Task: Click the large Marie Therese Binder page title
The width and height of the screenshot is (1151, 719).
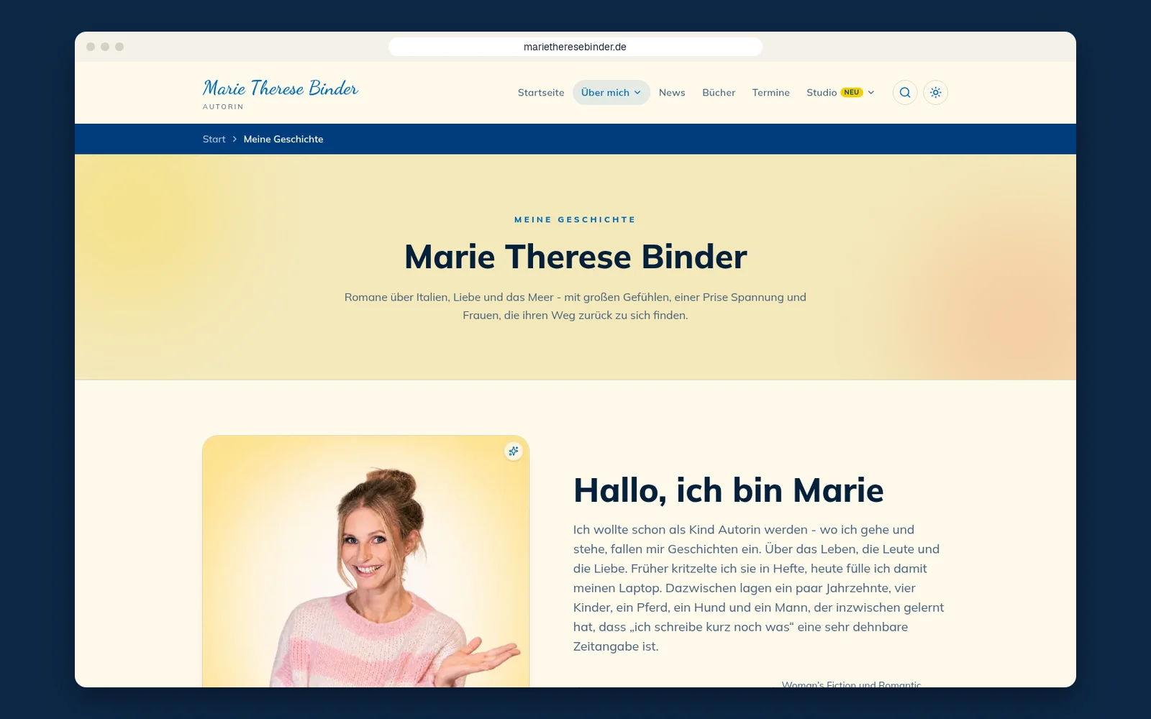Action: (x=575, y=257)
